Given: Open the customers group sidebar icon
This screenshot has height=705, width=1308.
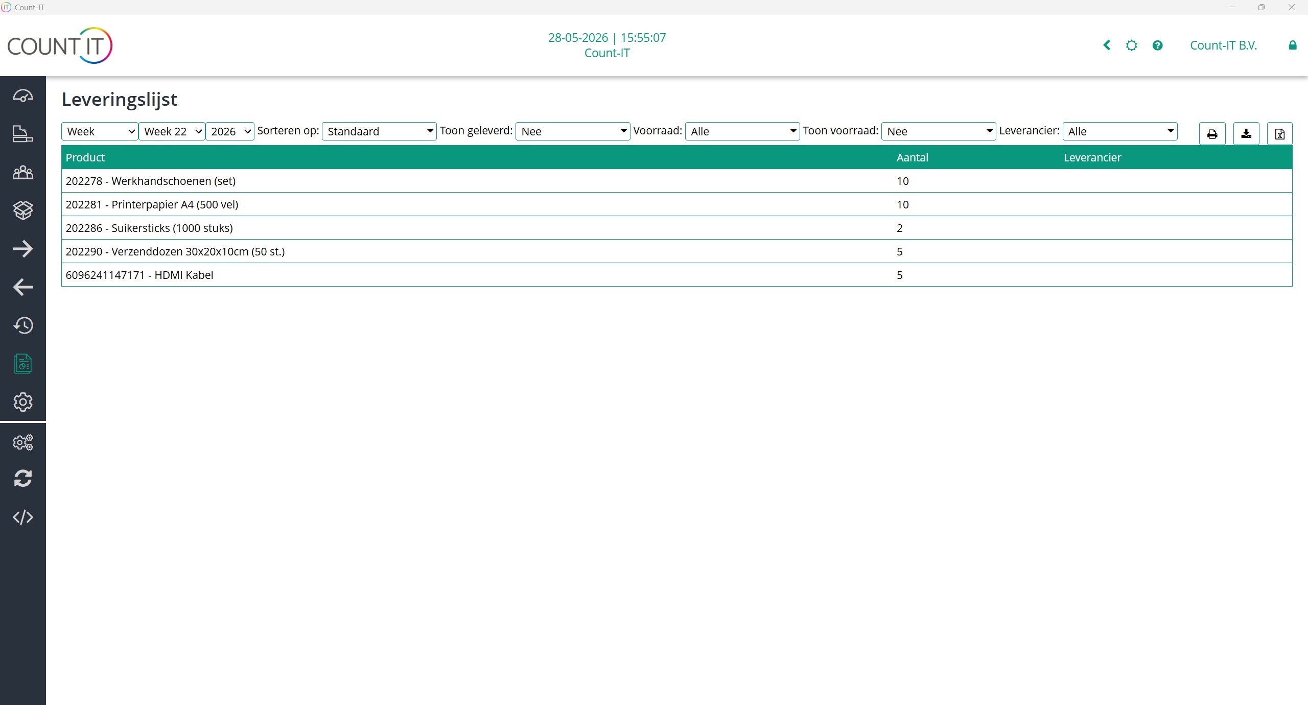Looking at the screenshot, I should point(23,173).
